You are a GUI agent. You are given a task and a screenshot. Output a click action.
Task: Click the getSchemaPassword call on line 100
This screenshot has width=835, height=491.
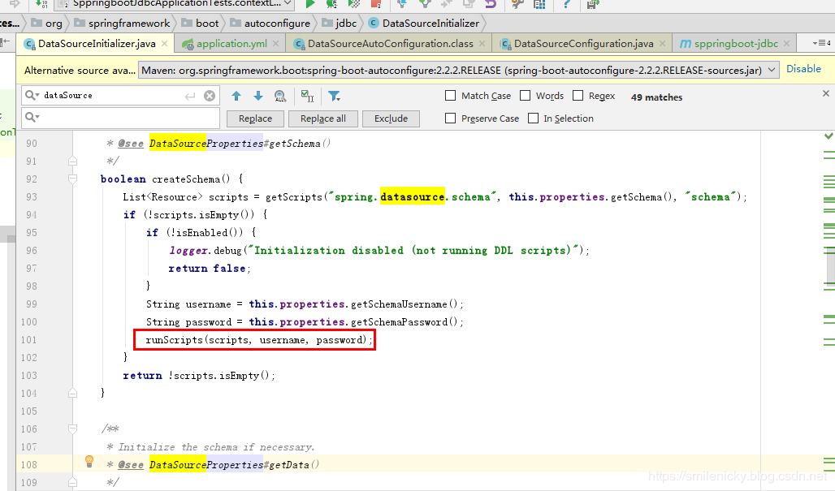pos(399,322)
